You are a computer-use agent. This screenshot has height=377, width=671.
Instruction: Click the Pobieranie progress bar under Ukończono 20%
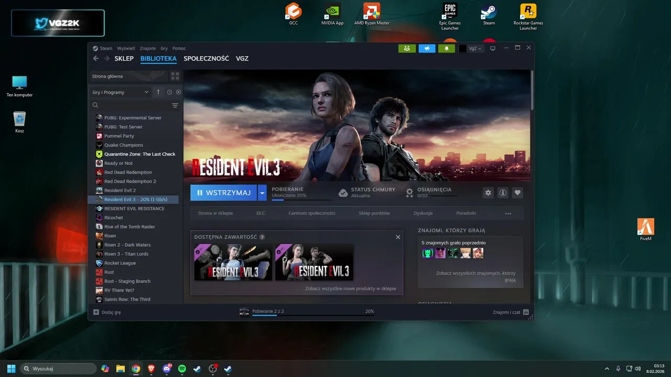pyautogui.click(x=301, y=199)
